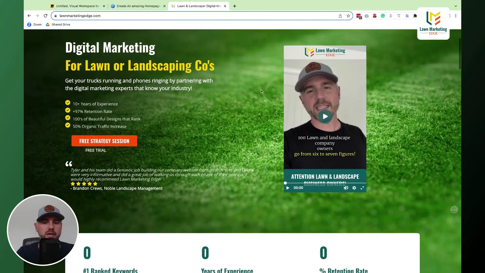This screenshot has height=273, width=485.
Task: Switch to 'Untitled, Visual Workspace' tab
Action: click(x=78, y=6)
